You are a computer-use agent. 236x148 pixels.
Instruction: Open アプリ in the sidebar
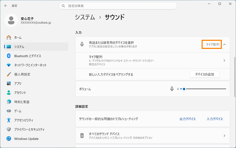36,83
